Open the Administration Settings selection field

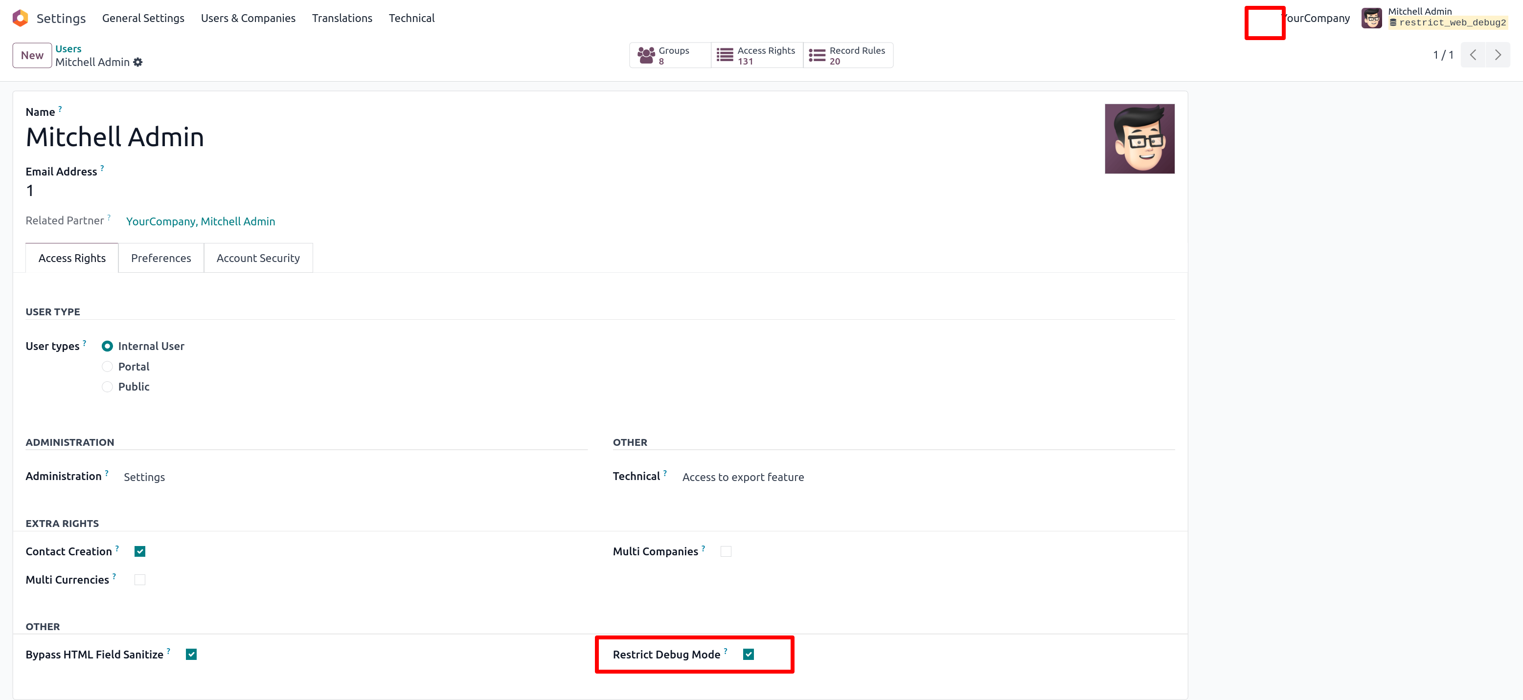144,477
